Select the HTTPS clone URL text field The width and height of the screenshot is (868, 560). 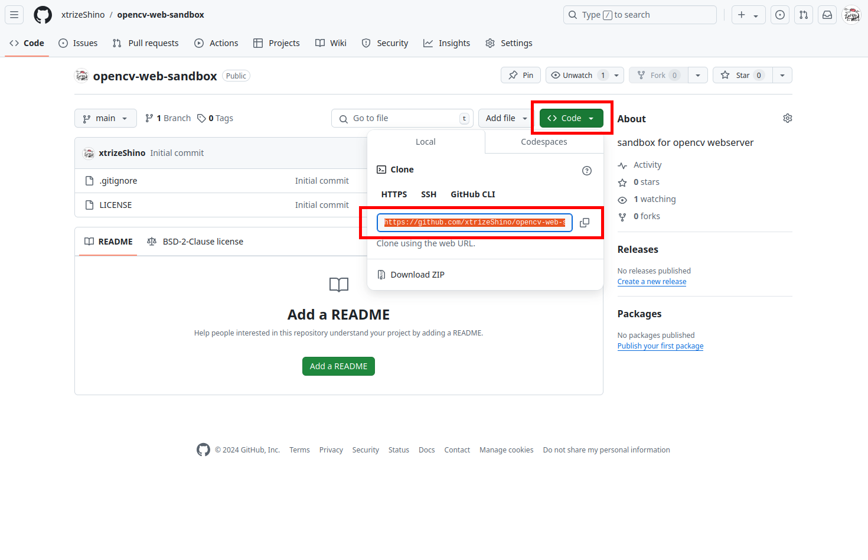coord(474,222)
